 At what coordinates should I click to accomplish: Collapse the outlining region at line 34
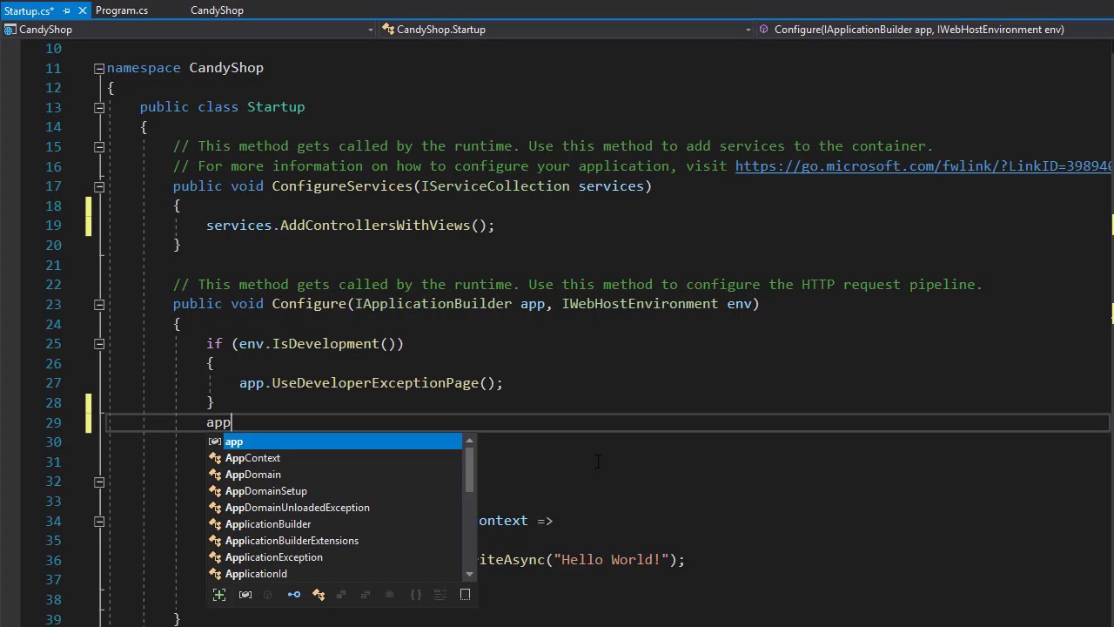click(x=99, y=521)
